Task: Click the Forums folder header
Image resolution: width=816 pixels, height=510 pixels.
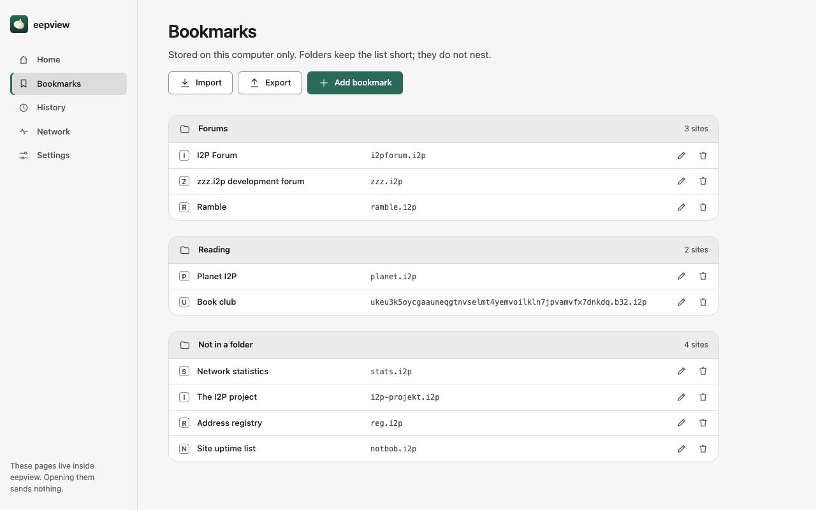Action: (x=444, y=129)
